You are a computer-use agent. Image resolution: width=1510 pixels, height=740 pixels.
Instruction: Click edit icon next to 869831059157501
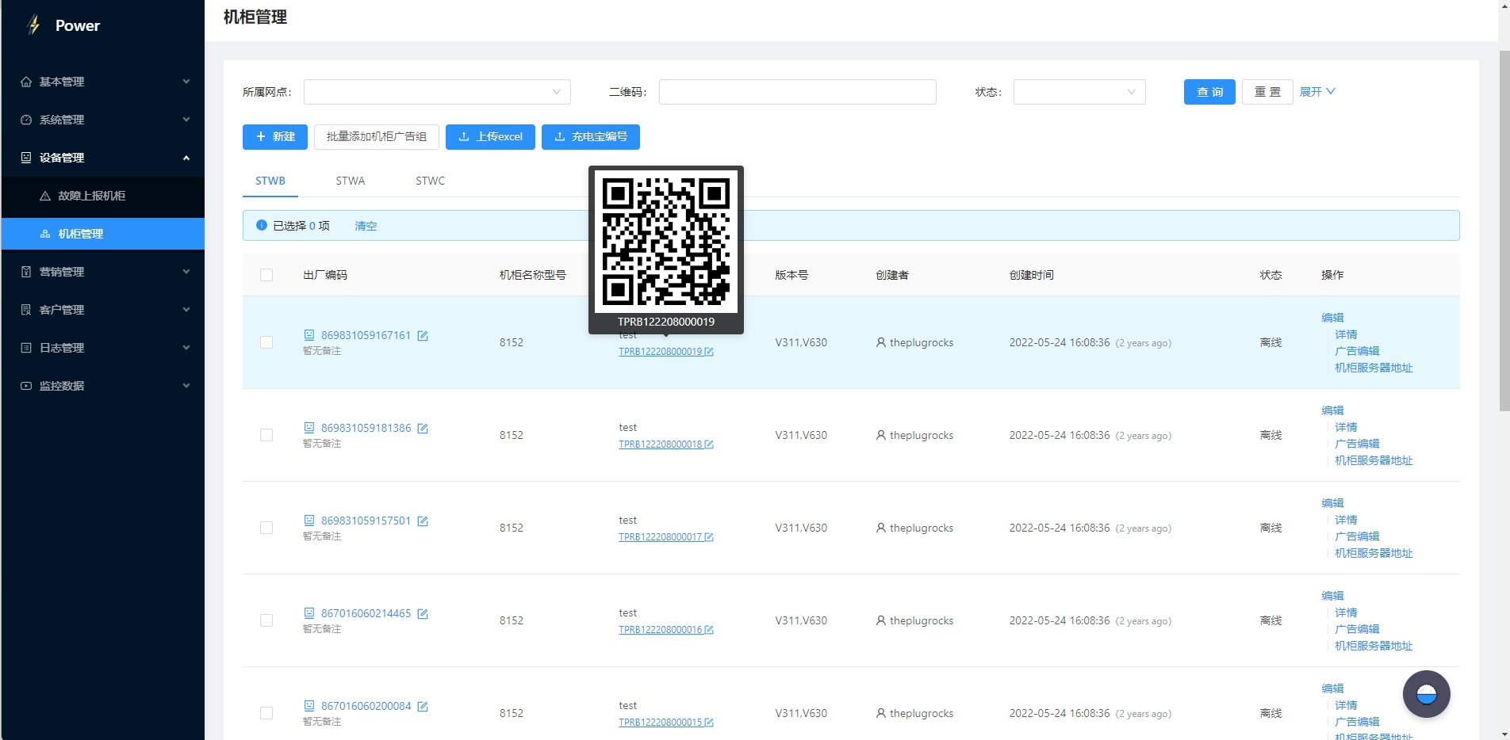coord(423,521)
